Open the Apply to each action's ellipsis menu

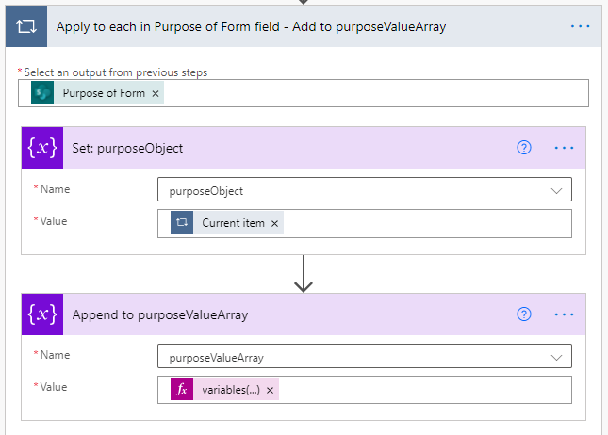click(580, 26)
